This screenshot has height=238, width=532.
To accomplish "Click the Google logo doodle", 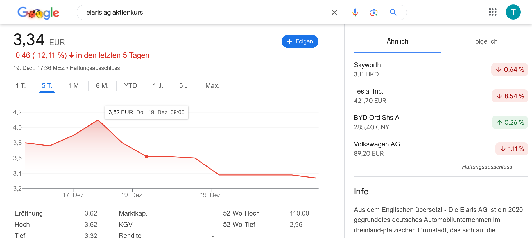I will click(38, 13).
